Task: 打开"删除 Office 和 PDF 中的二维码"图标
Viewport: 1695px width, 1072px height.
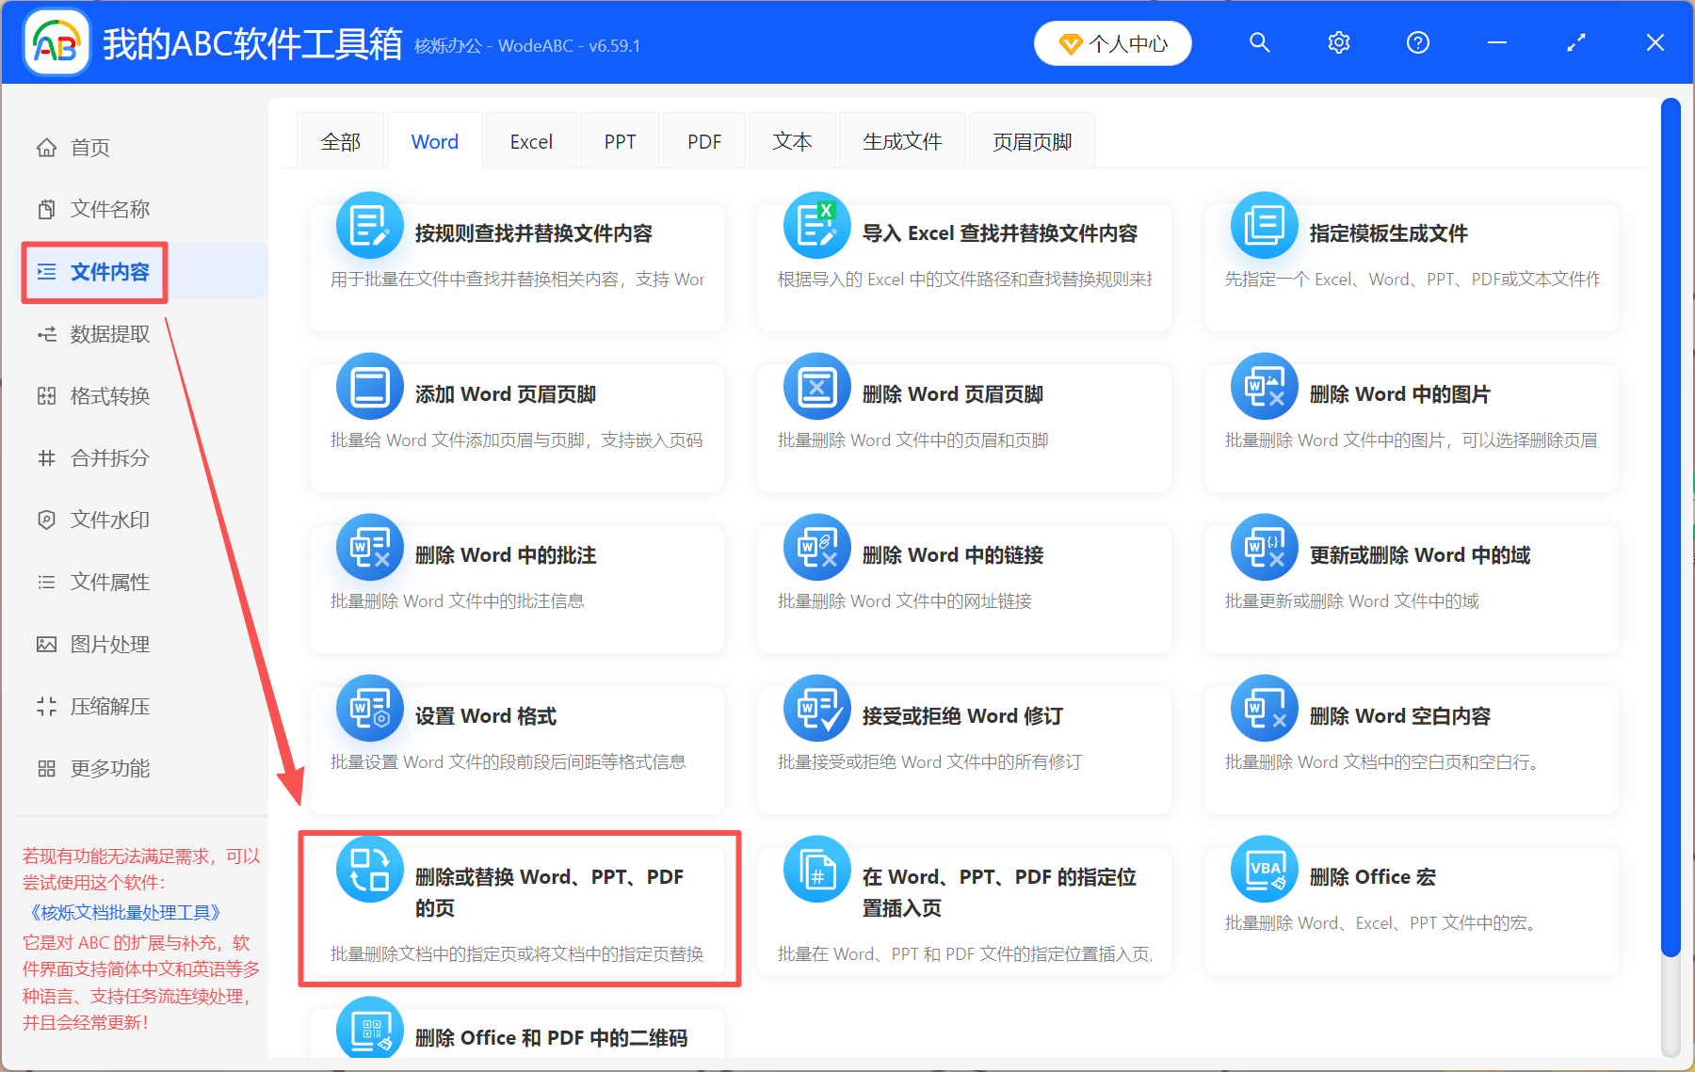Action: 369,1030
